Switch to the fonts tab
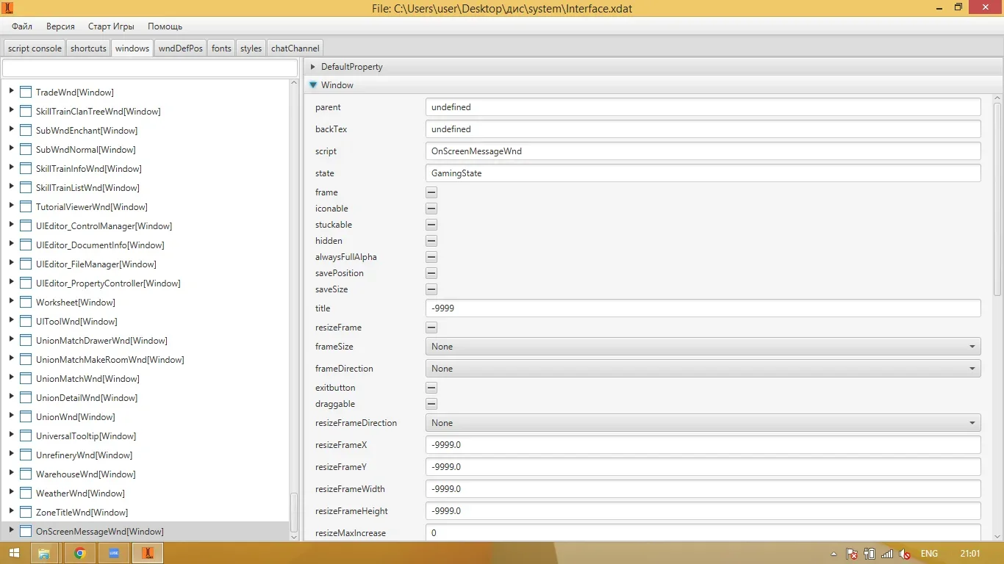 point(221,48)
